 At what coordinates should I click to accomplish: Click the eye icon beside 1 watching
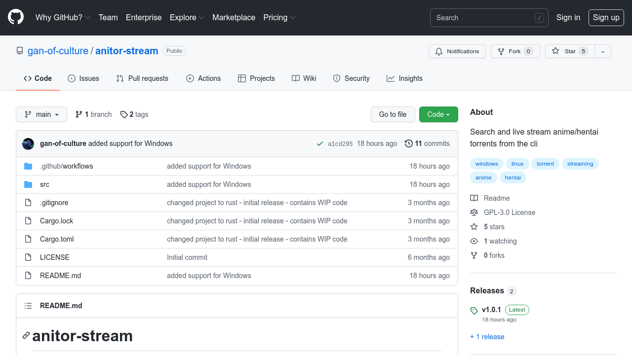click(x=474, y=241)
